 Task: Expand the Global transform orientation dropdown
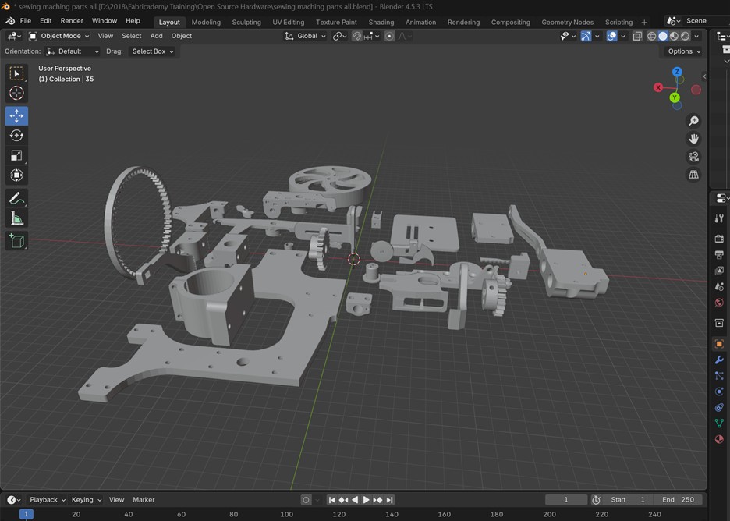point(306,36)
